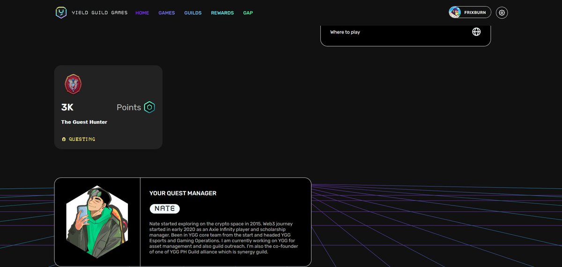Click Nate's hexagonal portrait image
The width and height of the screenshot is (562, 267).
[x=97, y=221]
